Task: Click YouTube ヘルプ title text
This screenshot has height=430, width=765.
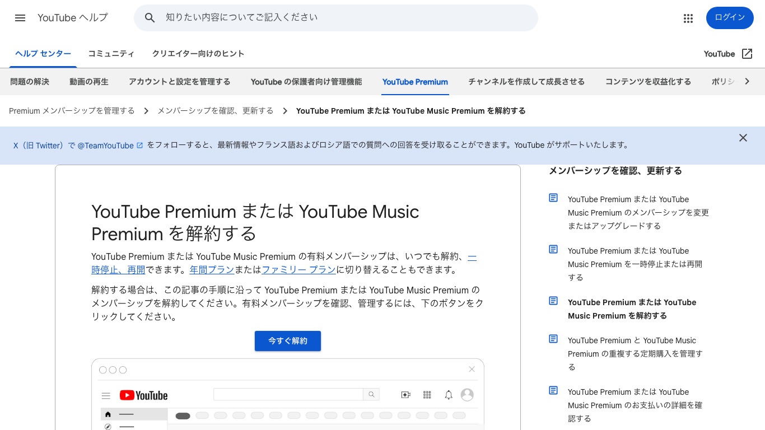Action: [x=73, y=18]
